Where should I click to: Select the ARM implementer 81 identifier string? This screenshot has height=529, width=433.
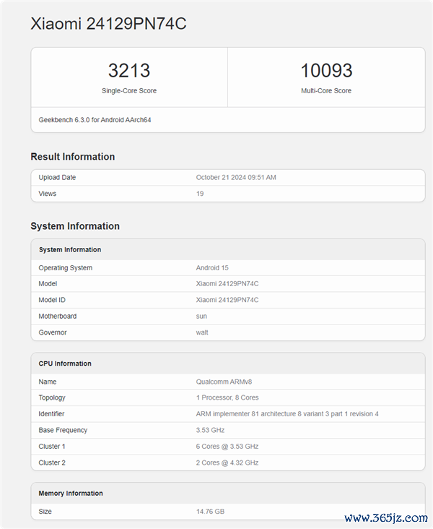[287, 414]
